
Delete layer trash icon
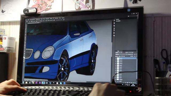[135, 83]
